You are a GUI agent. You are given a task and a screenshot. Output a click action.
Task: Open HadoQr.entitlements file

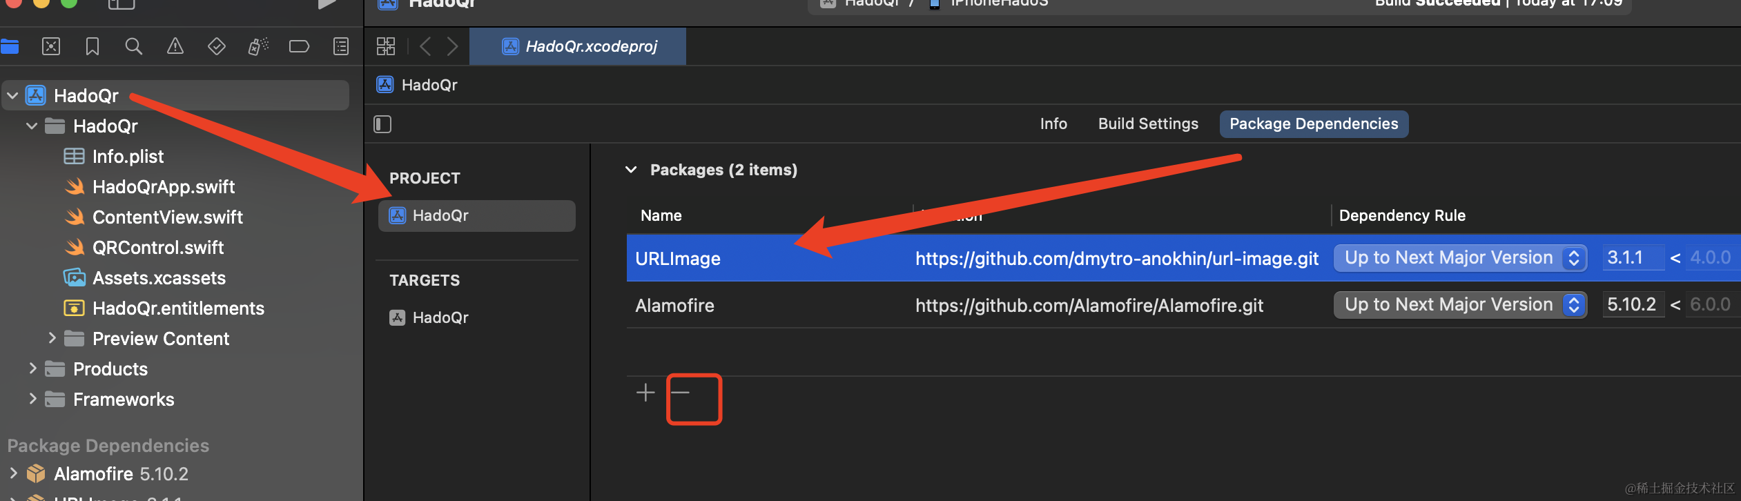pos(178,308)
